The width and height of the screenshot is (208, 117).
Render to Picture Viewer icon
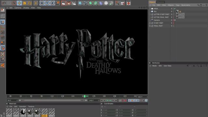coord(69,3)
